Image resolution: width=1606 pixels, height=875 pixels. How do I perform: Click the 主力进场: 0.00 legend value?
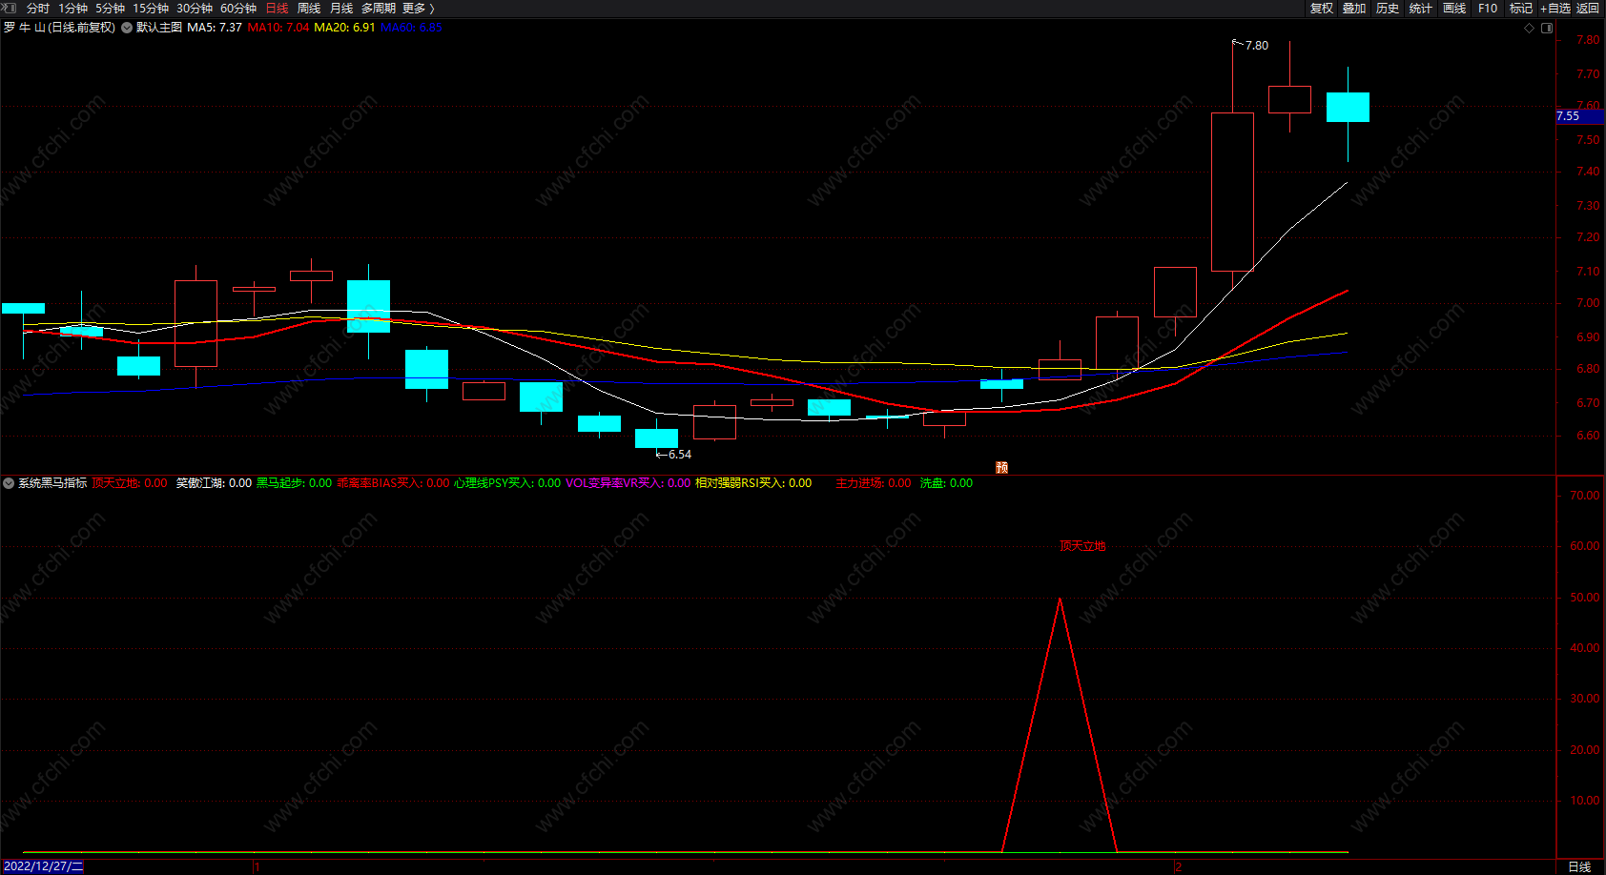[x=874, y=483]
